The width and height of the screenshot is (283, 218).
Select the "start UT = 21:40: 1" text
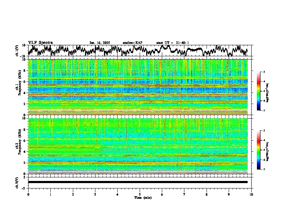click(x=173, y=43)
